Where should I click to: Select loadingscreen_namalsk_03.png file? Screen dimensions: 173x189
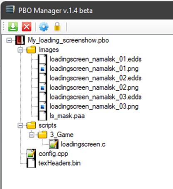[94, 107]
